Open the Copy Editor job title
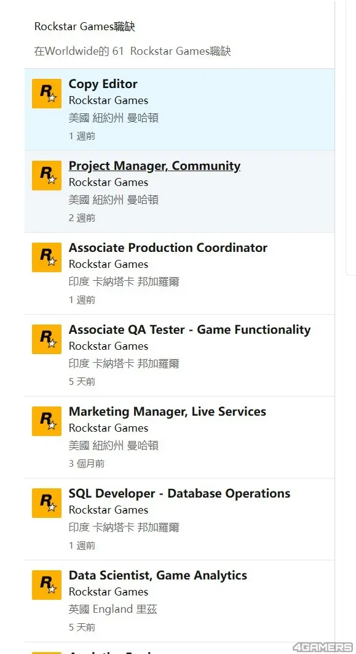The width and height of the screenshot is (356, 654). tap(103, 84)
